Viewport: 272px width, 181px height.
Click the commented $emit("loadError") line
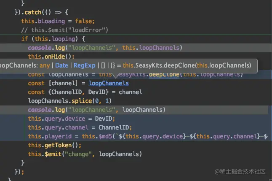pos(64,30)
